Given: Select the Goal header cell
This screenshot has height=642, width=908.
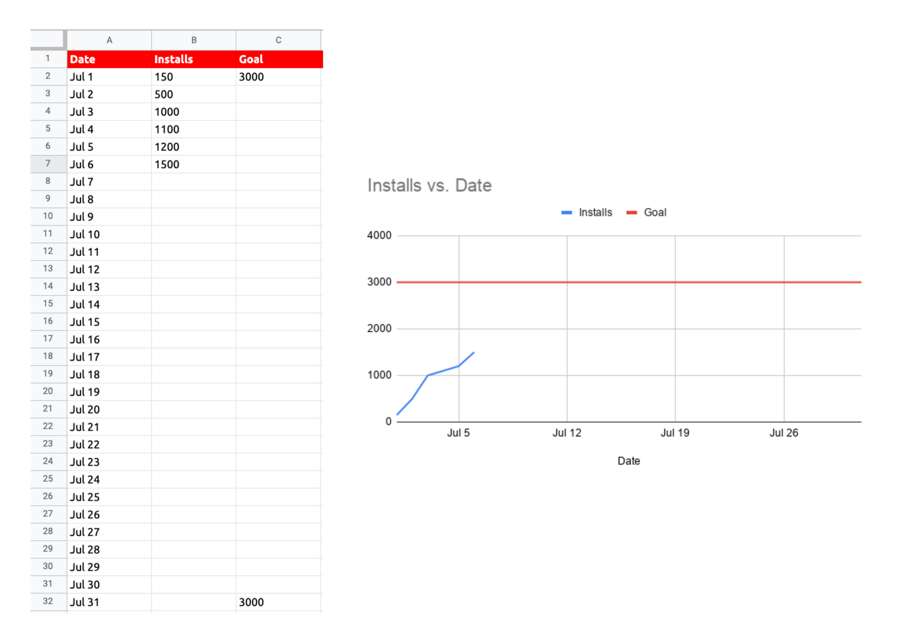Looking at the screenshot, I should click(x=278, y=59).
